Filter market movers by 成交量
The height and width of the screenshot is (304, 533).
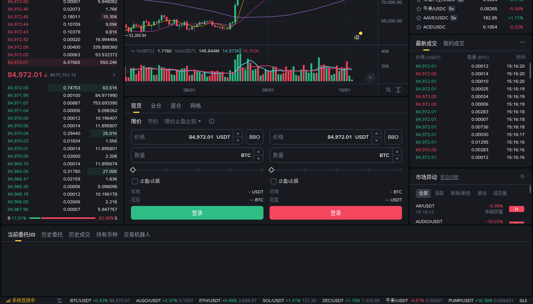[500, 193]
